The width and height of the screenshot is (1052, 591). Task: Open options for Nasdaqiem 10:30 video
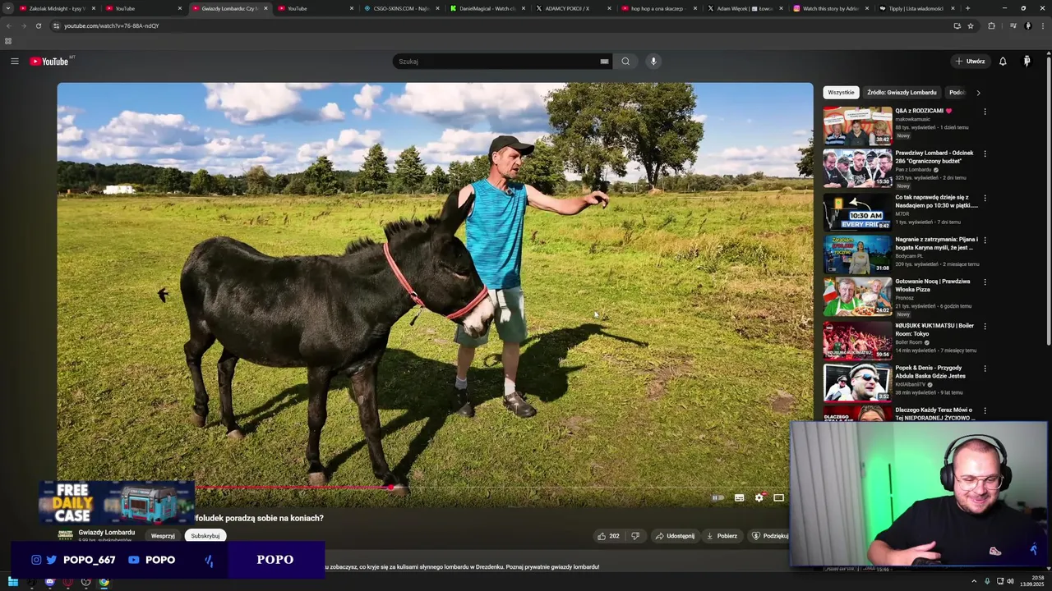(985, 198)
